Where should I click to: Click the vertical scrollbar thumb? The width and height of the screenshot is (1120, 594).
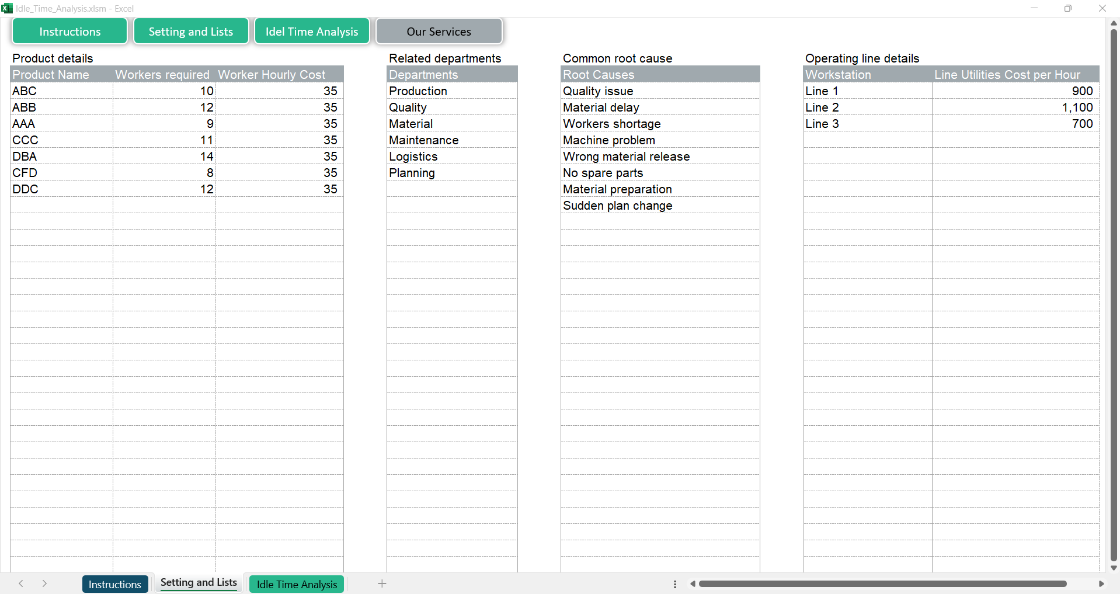(x=1114, y=292)
